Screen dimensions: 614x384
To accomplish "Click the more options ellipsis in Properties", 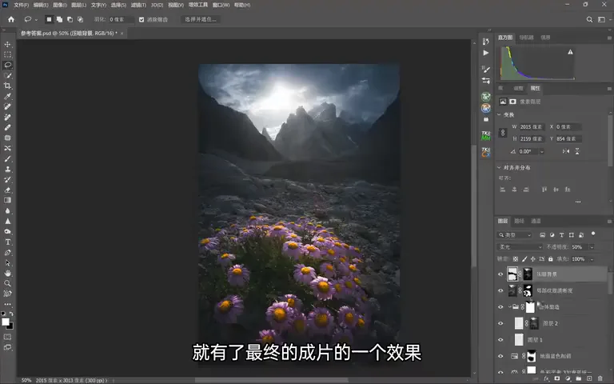I will (578, 202).
